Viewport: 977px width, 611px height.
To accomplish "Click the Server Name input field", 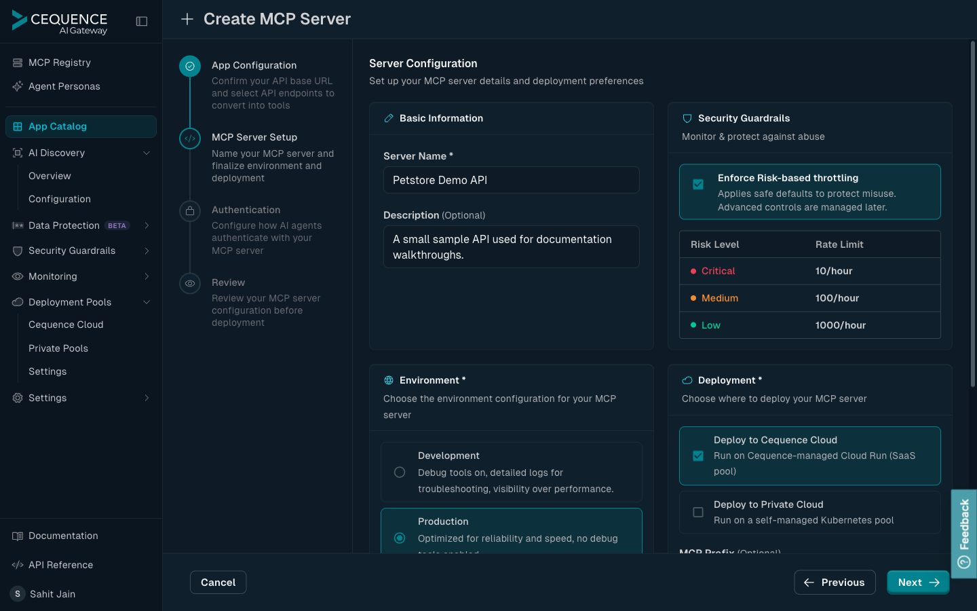I will [x=512, y=180].
